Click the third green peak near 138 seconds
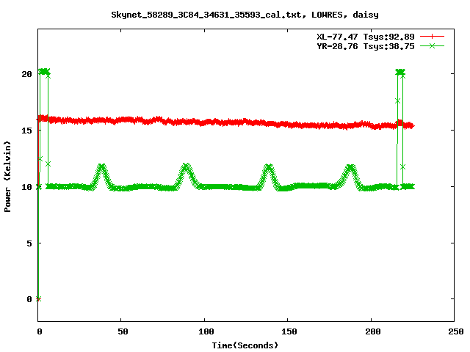 click(269, 166)
